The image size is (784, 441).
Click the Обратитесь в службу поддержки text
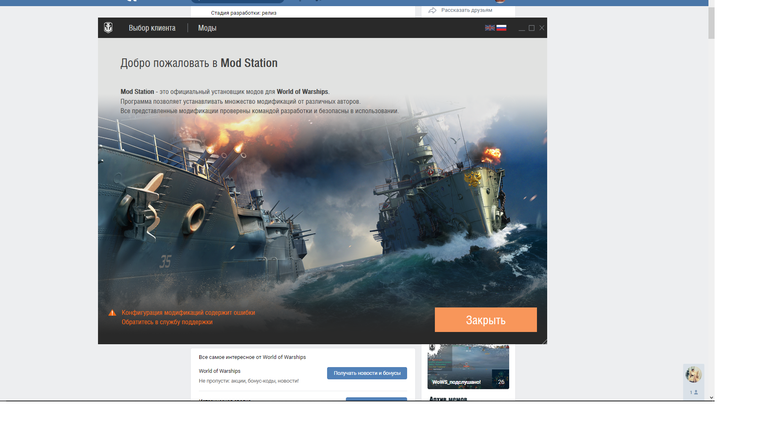click(167, 322)
